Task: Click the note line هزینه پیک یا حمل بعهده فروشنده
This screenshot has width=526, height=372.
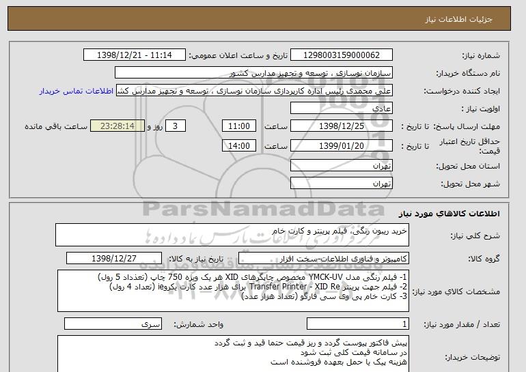Action: [x=339, y=362]
